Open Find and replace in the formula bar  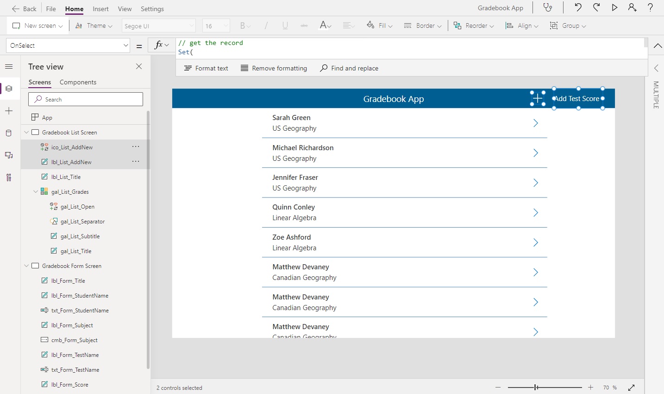349,68
